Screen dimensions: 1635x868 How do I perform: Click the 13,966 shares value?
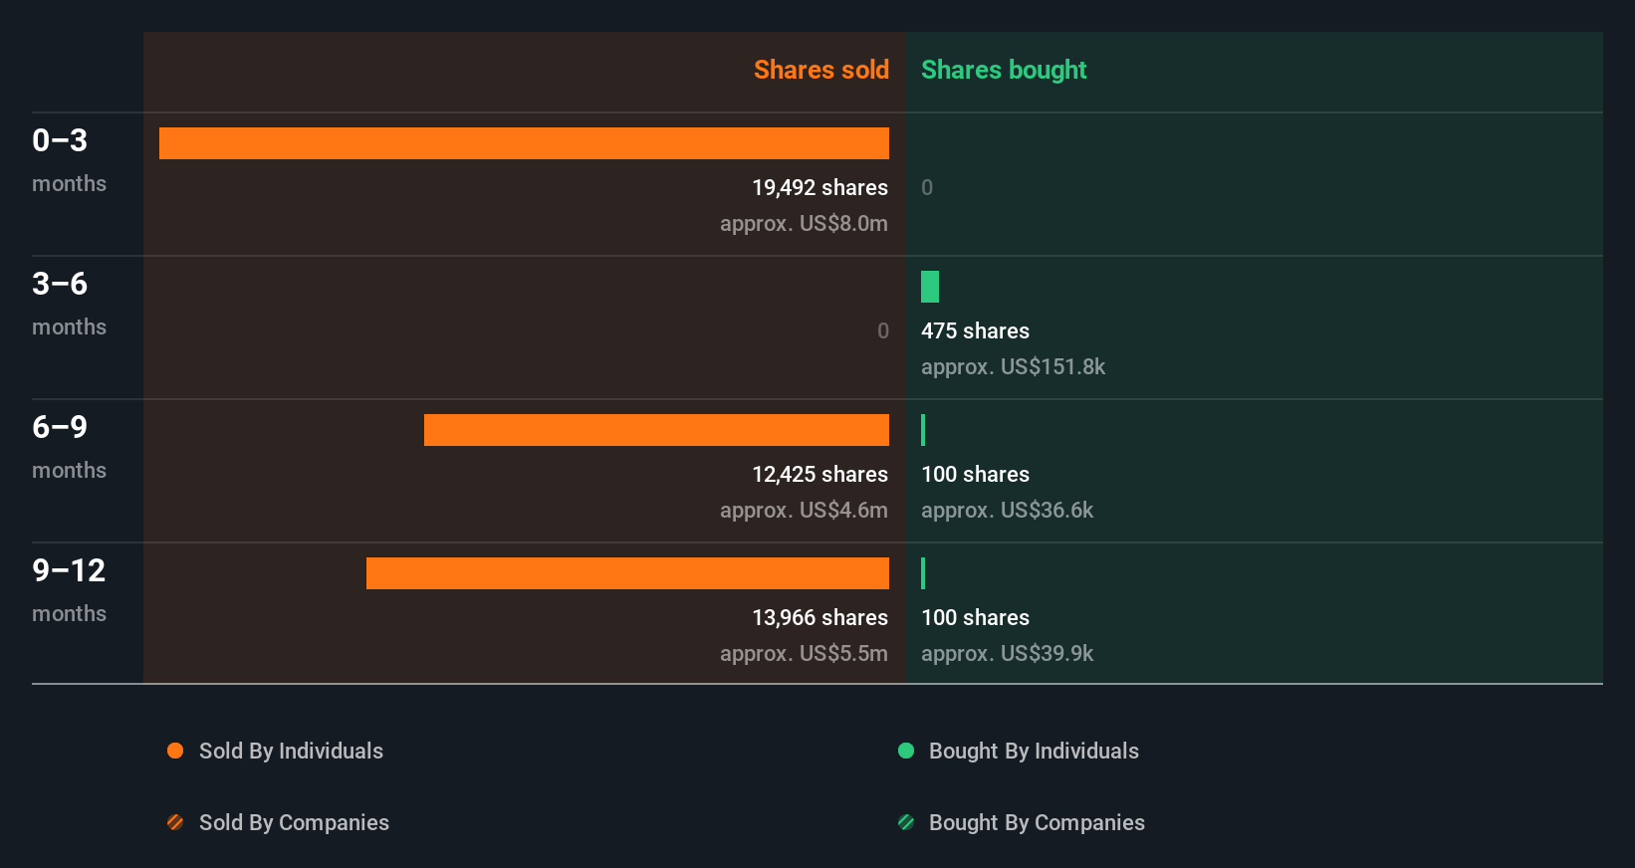click(x=819, y=617)
